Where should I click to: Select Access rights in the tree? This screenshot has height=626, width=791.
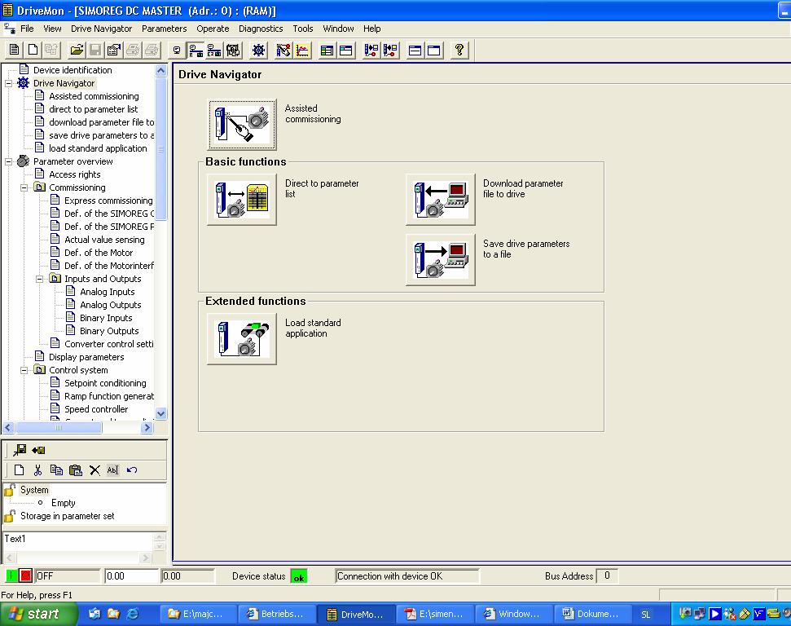point(75,174)
